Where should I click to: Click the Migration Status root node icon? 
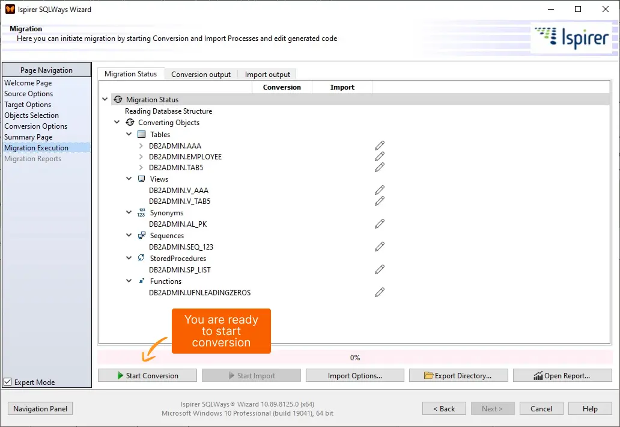pyautogui.click(x=118, y=99)
